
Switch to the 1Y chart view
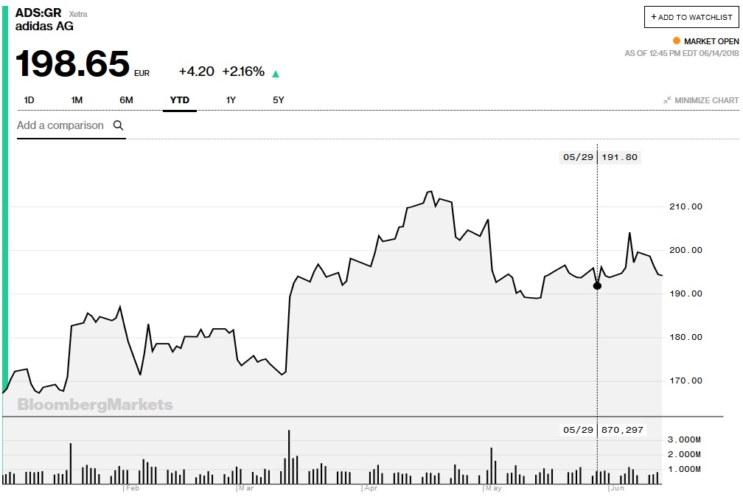coord(231,100)
